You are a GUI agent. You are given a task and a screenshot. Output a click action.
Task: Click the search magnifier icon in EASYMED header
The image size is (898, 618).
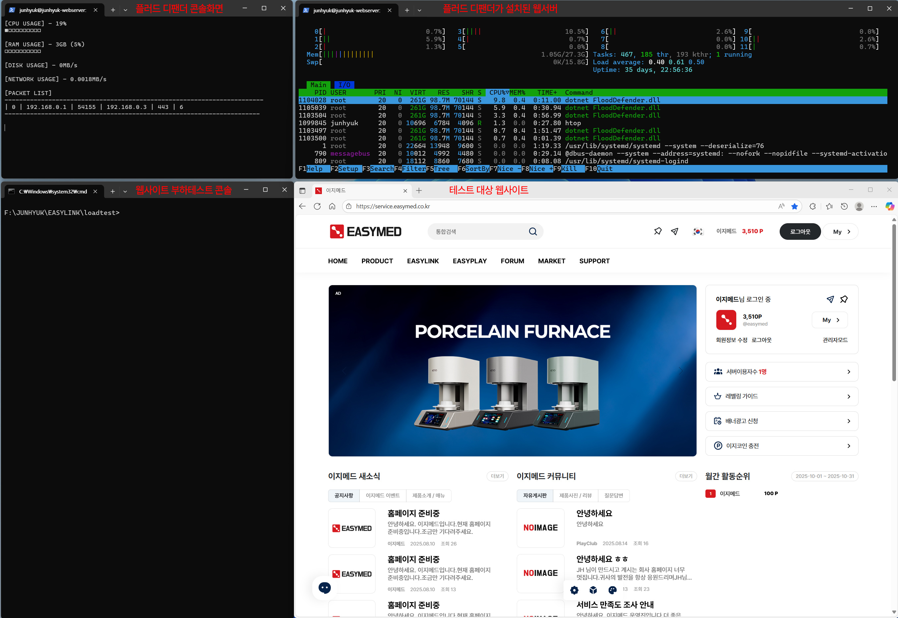click(533, 232)
